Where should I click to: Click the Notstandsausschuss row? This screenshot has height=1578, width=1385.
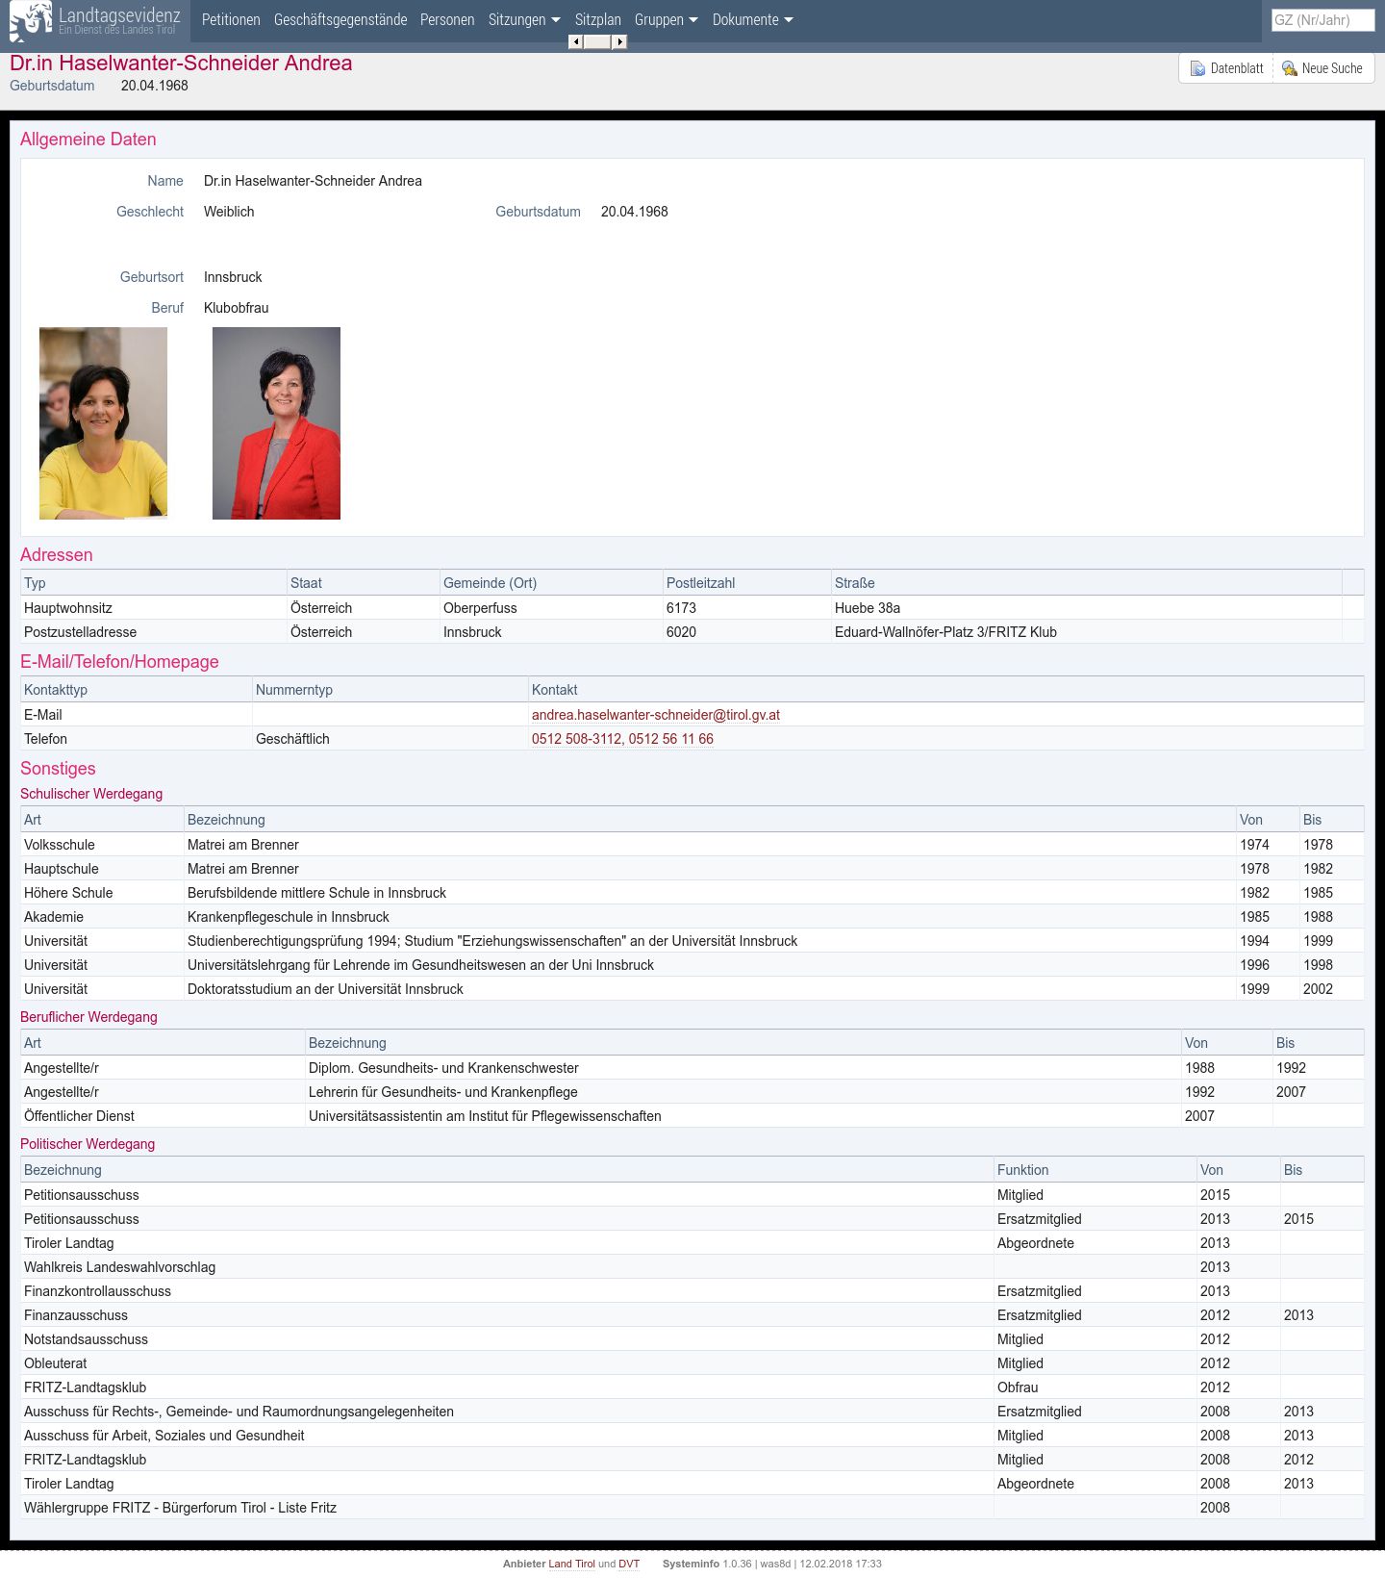coord(692,1339)
